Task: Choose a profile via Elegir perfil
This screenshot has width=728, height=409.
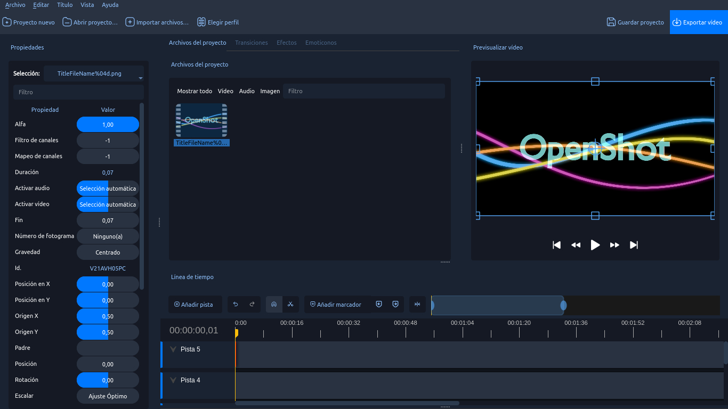Action: pos(218,22)
